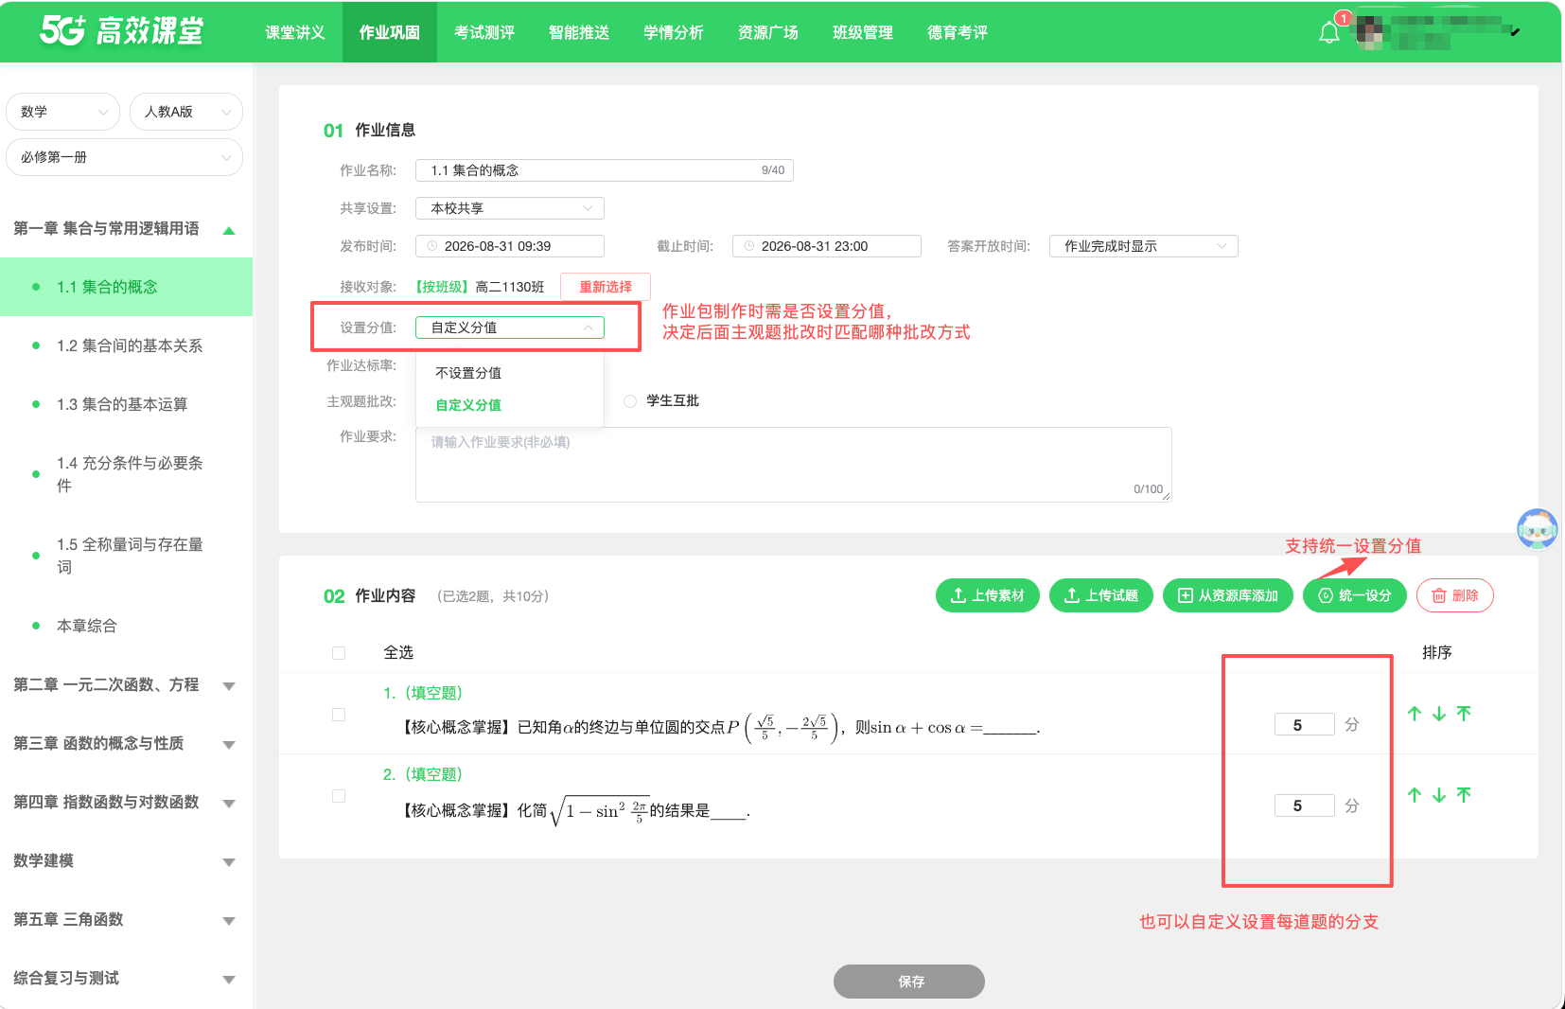Screen dimensions: 1565x1009
Task: Open the user account dropdown arrow
Action: tap(1515, 32)
